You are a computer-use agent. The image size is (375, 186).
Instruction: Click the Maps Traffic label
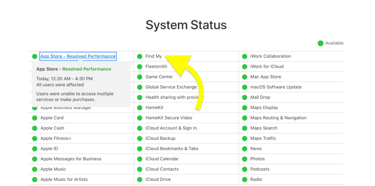[263, 138]
